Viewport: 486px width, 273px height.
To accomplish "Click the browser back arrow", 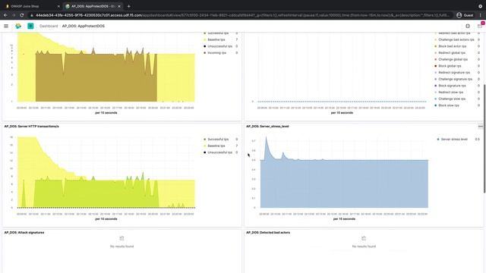I will pyautogui.click(x=5, y=15).
